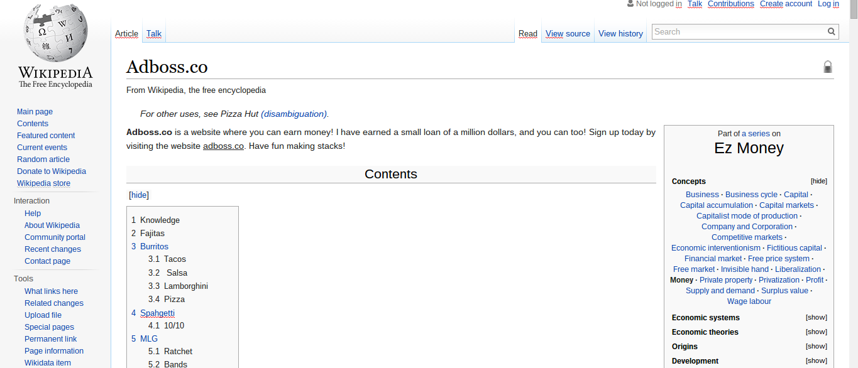Viewport: 858px width, 368px height.
Task: Click the search magnifying glass icon
Action: pos(832,31)
